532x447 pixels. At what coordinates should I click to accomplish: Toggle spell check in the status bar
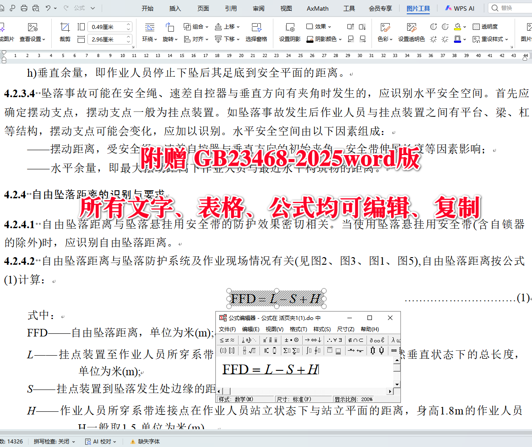pyautogui.click(x=54, y=441)
